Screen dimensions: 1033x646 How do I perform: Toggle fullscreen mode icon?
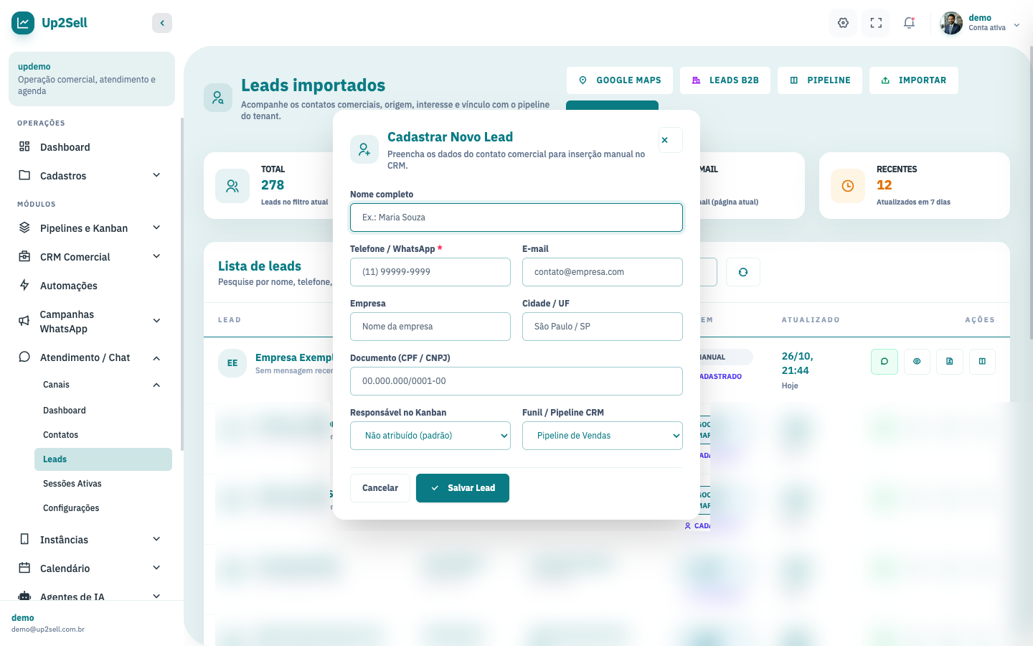(x=877, y=23)
